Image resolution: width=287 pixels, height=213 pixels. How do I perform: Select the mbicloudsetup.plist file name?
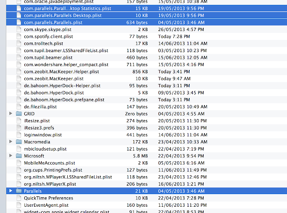(x=45, y=149)
